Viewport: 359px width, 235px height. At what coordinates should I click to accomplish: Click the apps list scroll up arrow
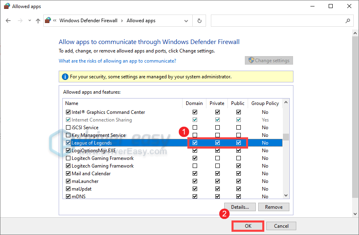click(286, 102)
